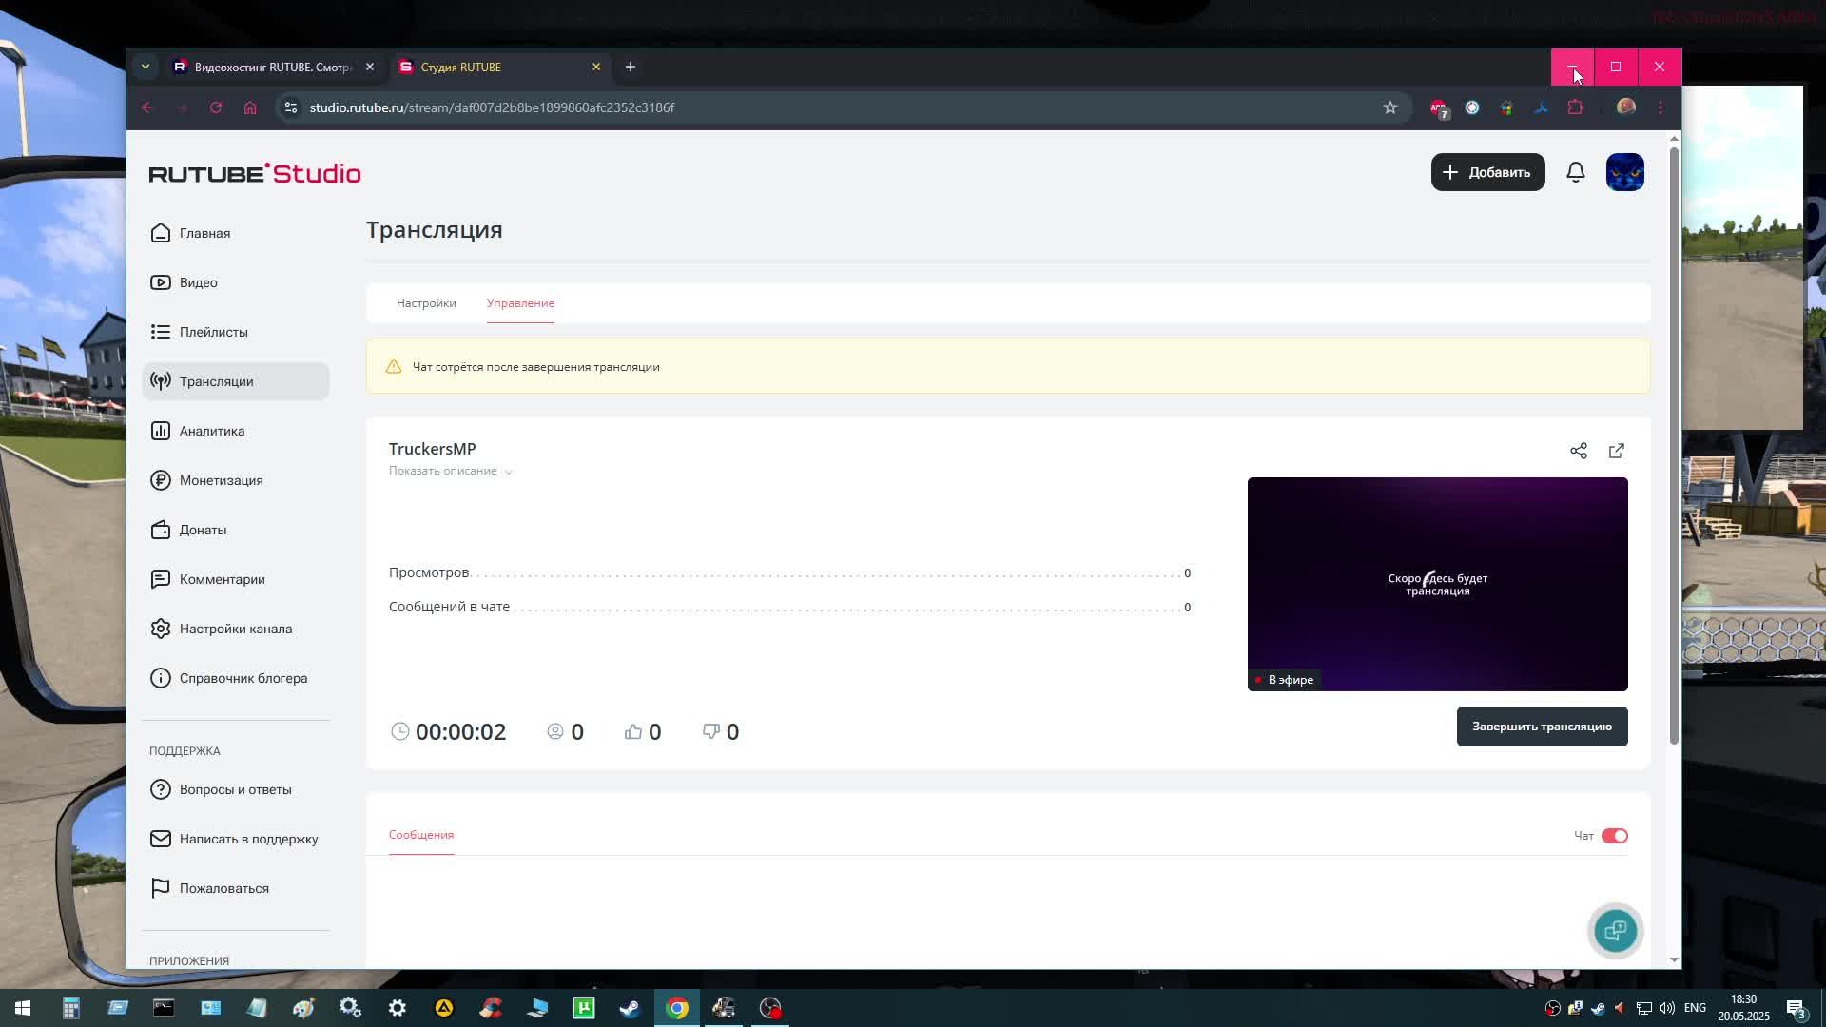Open Комментарии section
The height and width of the screenshot is (1027, 1826).
click(x=235, y=579)
